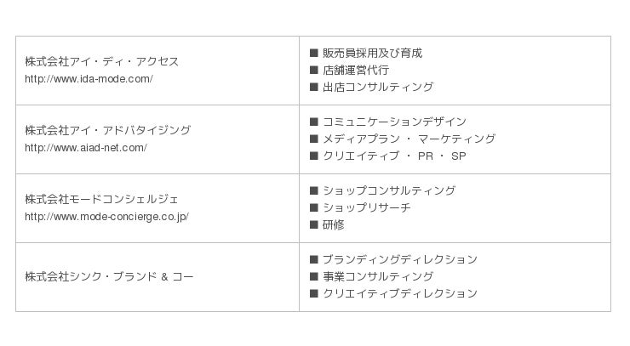
Task: Select 株式会社シンク・ブランド & コー text
Action: (x=109, y=277)
